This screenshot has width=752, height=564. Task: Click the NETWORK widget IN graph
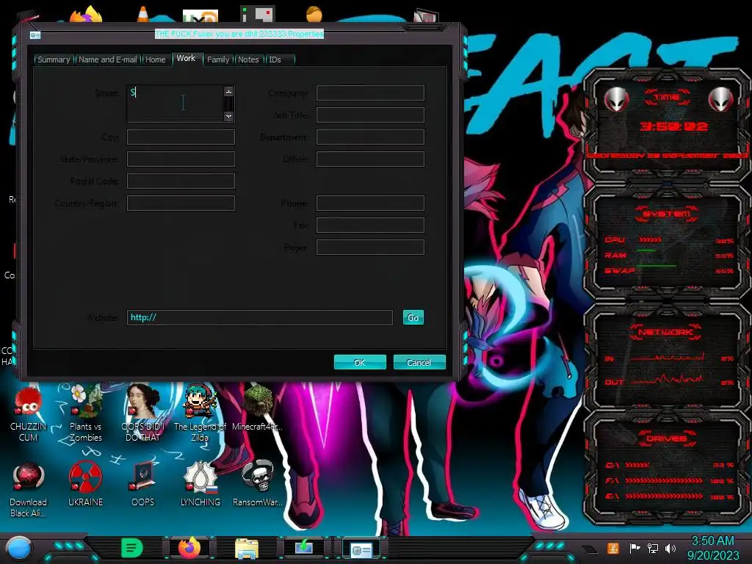pyautogui.click(x=668, y=358)
